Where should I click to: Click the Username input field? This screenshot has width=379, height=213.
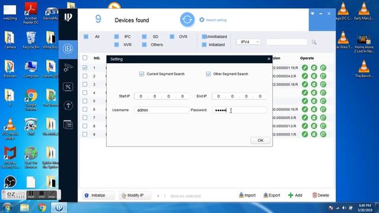(162, 110)
